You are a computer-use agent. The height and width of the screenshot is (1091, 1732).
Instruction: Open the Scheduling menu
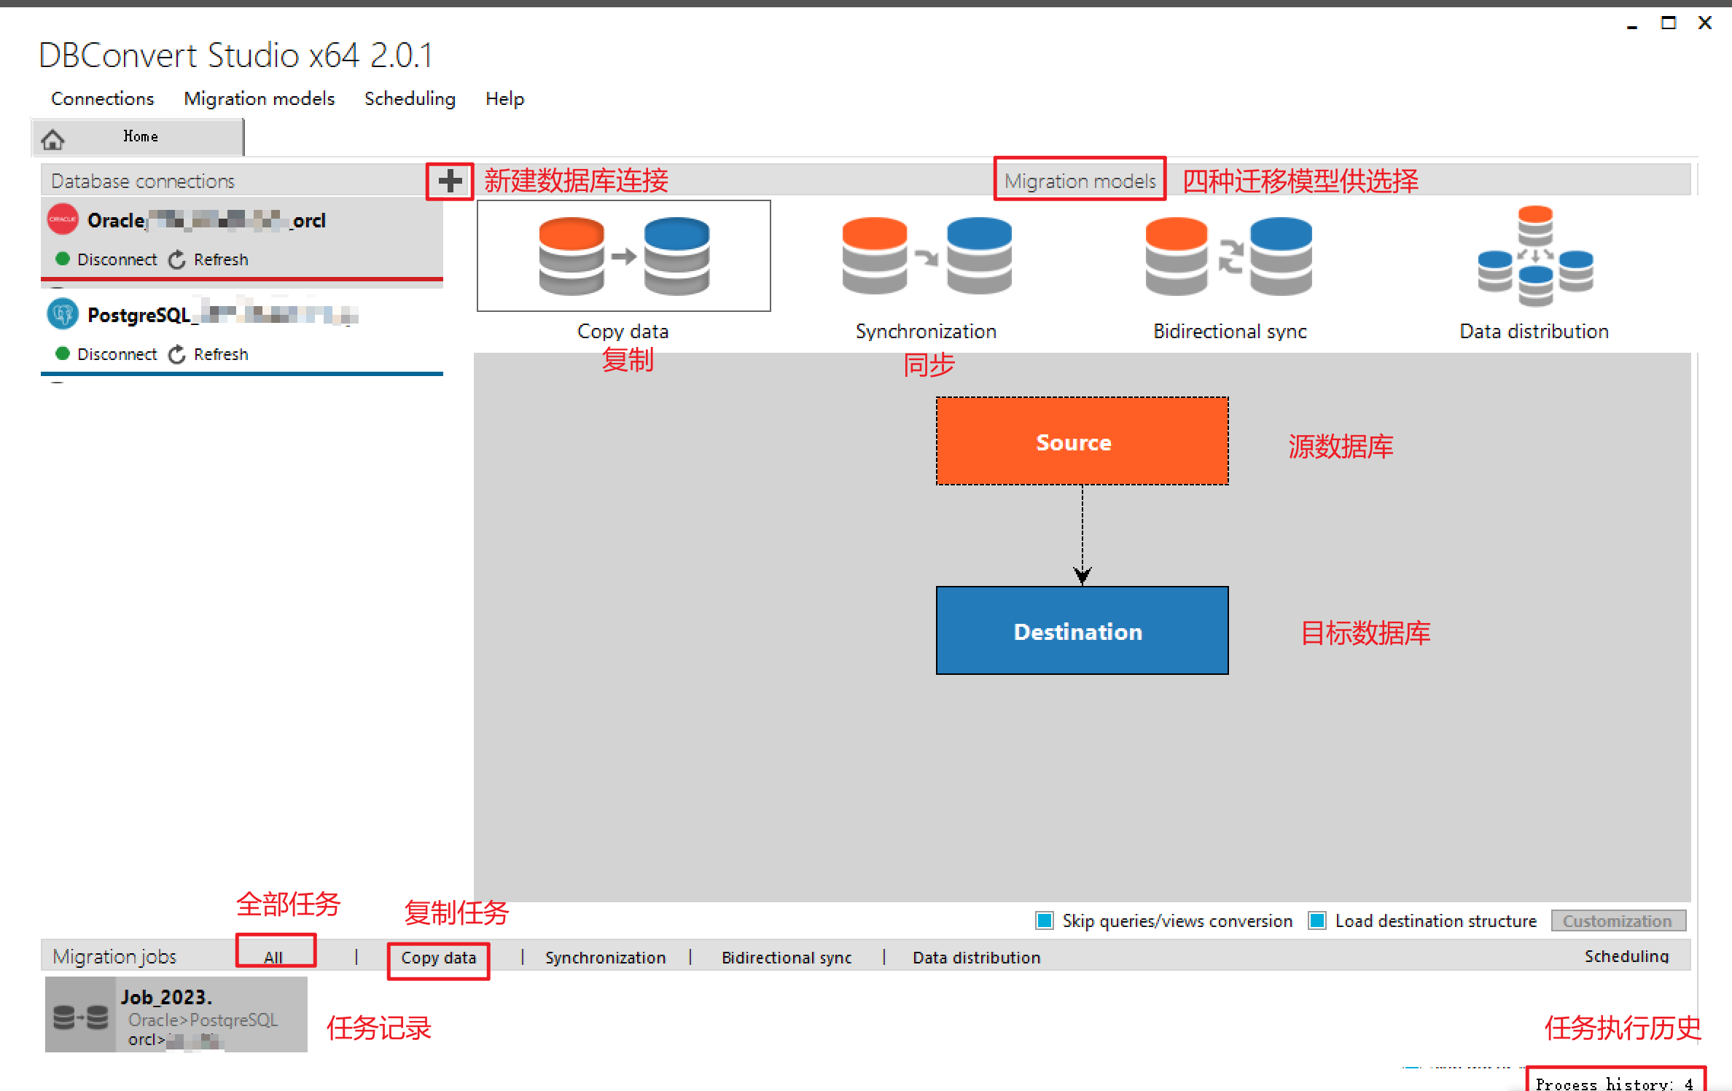(x=410, y=98)
